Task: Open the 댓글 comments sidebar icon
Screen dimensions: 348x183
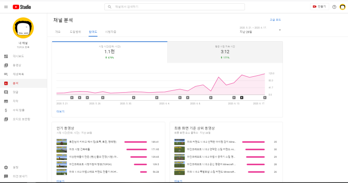Action: [x=6, y=92]
